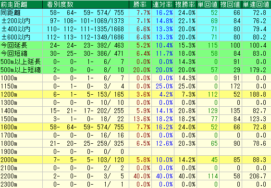271x188 pixels.
Task: Click 79.4 value in ±400以内 row
Action: (x=259, y=29)
